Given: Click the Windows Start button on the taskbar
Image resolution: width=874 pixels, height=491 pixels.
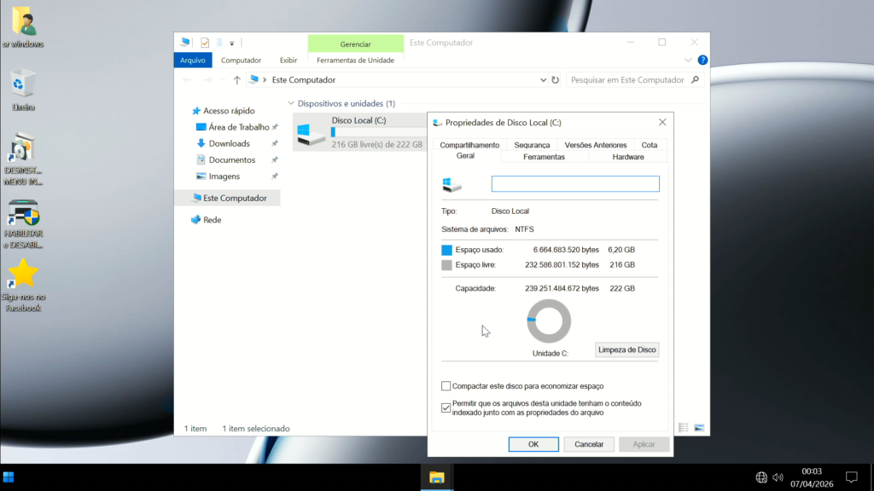Looking at the screenshot, I should click(x=9, y=477).
